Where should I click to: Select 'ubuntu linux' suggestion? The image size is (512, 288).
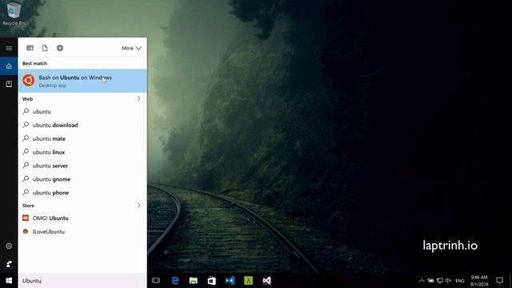coord(82,152)
